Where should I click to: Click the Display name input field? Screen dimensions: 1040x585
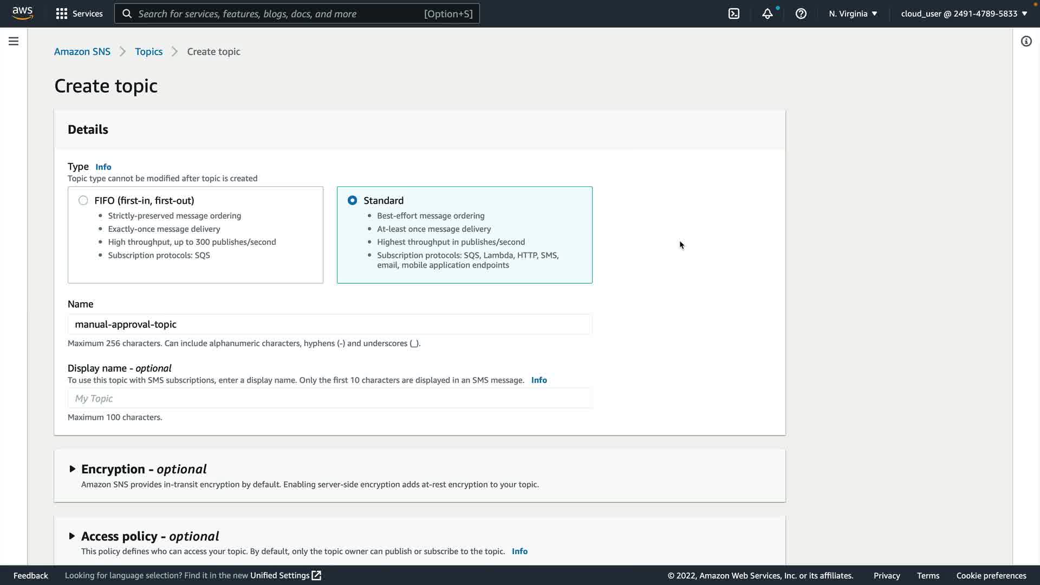point(329,398)
